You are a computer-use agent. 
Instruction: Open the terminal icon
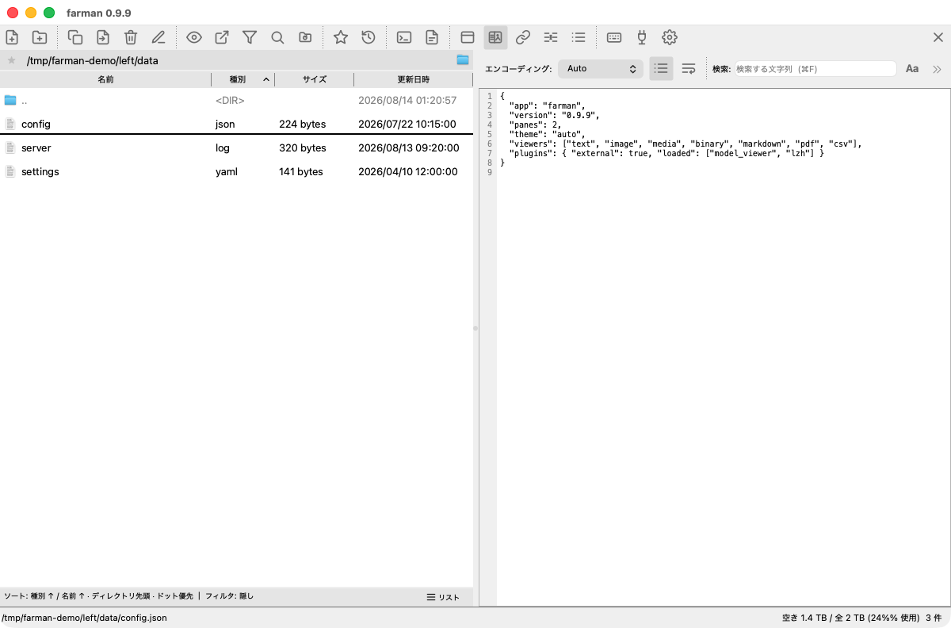[x=404, y=37]
